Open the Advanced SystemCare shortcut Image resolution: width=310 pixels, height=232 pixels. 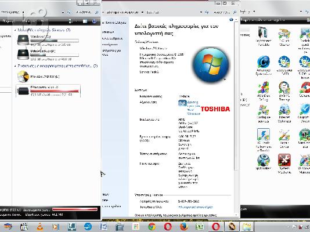point(264,66)
